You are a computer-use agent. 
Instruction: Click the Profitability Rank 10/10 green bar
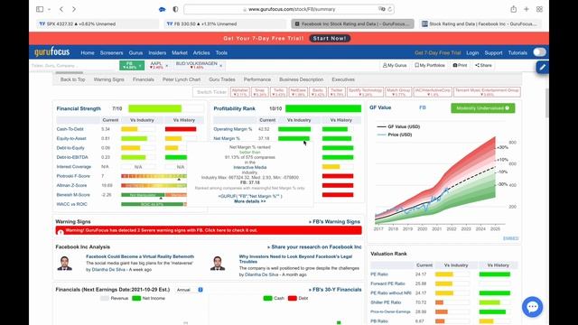tap(323, 108)
